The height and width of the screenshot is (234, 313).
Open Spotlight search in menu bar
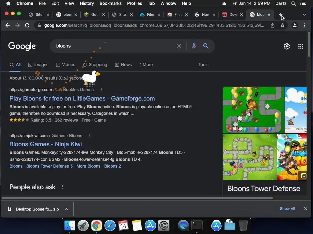coord(293,3)
